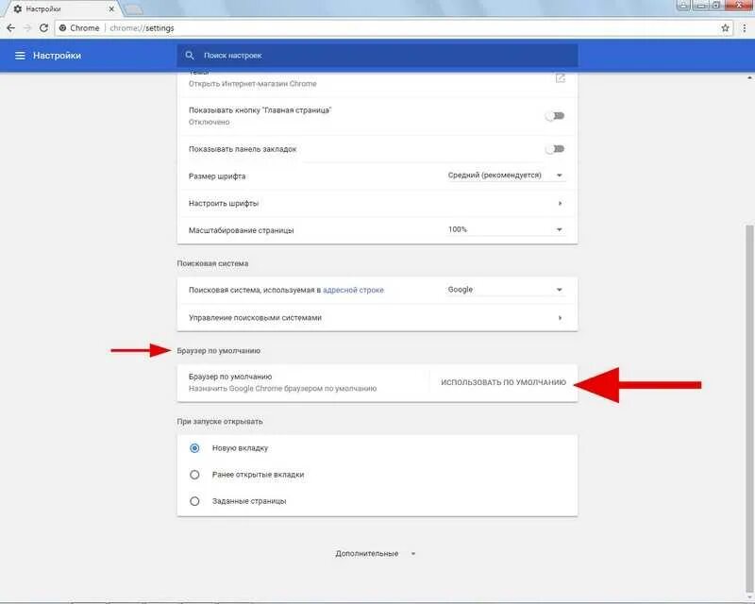Open Chrome Web Store external link icon
Image resolution: width=755 pixels, height=604 pixels.
(560, 78)
